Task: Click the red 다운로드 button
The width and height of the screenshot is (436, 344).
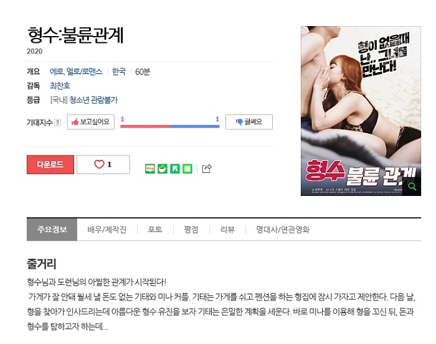Action: pos(50,164)
